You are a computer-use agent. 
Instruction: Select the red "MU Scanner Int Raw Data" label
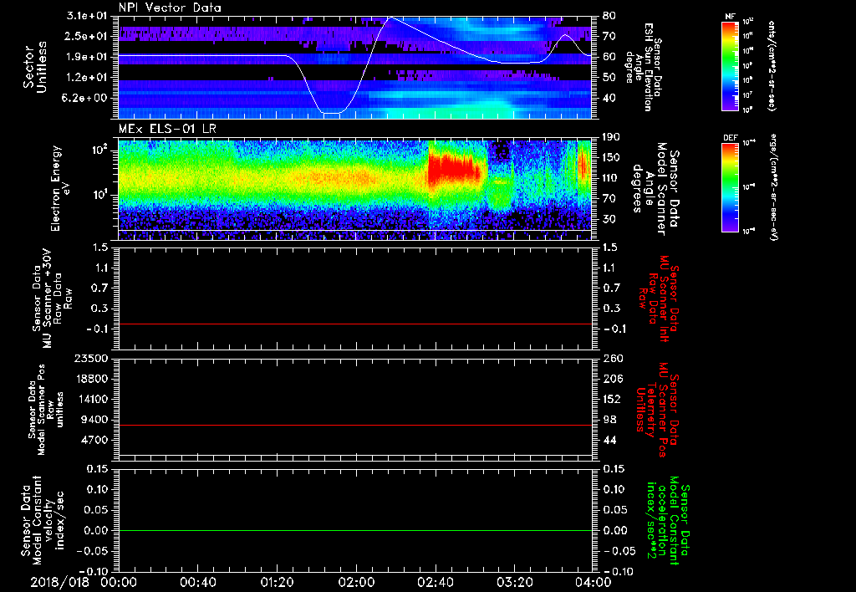tap(658, 297)
